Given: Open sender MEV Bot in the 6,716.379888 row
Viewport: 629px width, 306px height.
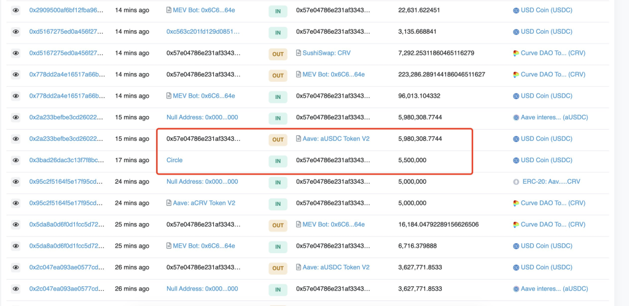Looking at the screenshot, I should point(204,246).
